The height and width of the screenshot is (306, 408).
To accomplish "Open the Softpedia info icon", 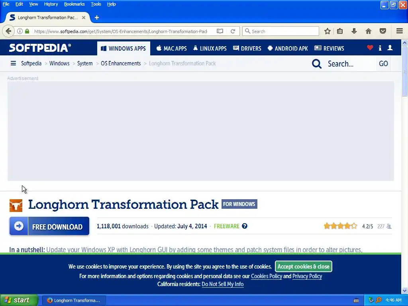I will click(380, 48).
